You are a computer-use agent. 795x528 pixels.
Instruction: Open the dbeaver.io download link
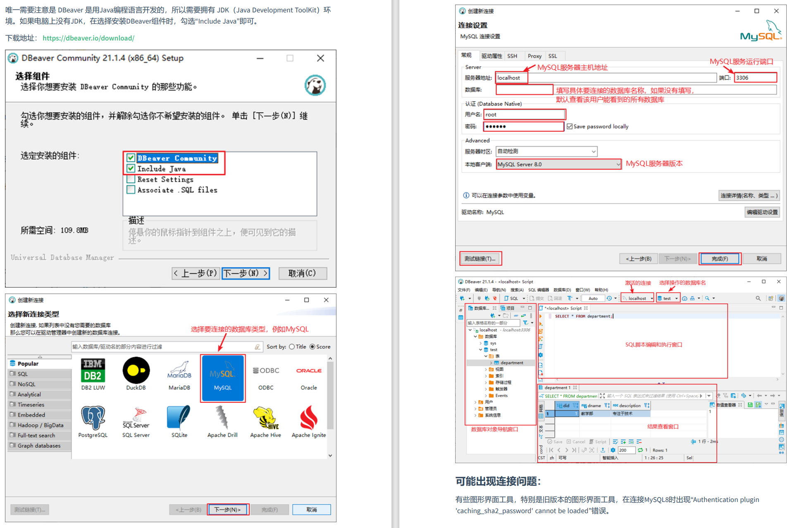88,38
